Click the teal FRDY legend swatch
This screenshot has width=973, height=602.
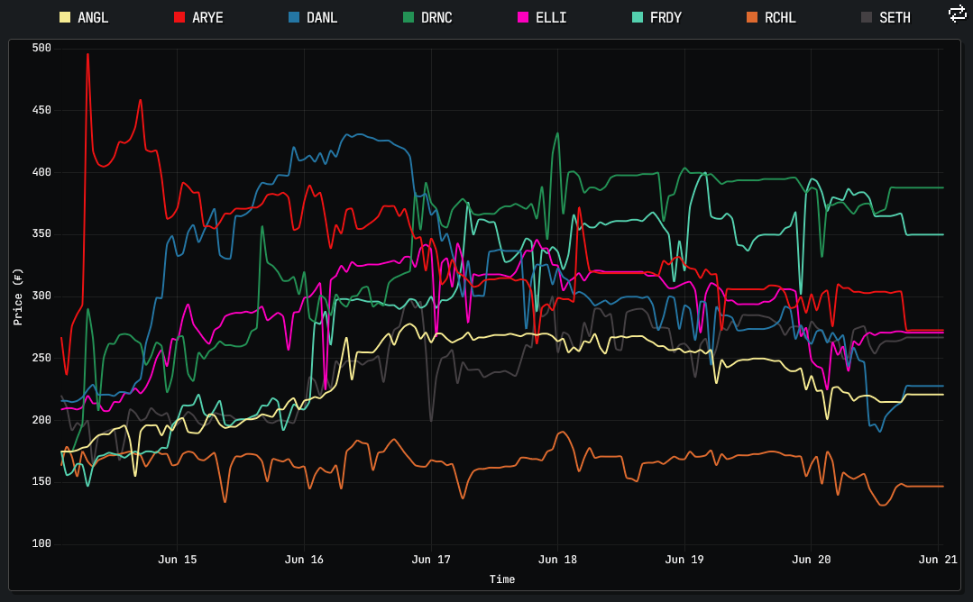click(x=638, y=17)
